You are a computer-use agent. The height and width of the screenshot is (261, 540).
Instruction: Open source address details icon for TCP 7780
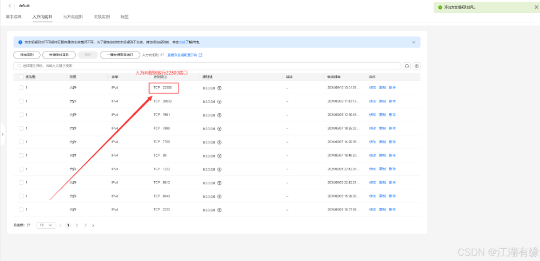(220, 142)
